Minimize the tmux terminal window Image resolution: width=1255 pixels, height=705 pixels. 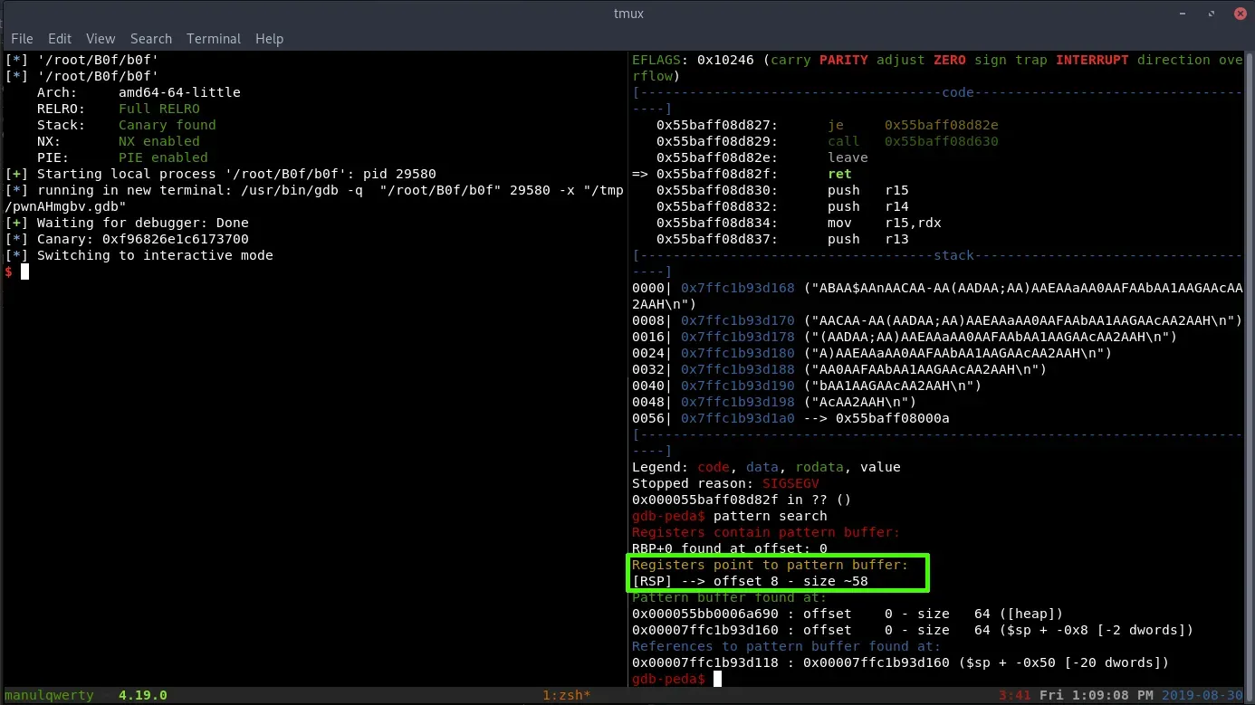pyautogui.click(x=1182, y=14)
